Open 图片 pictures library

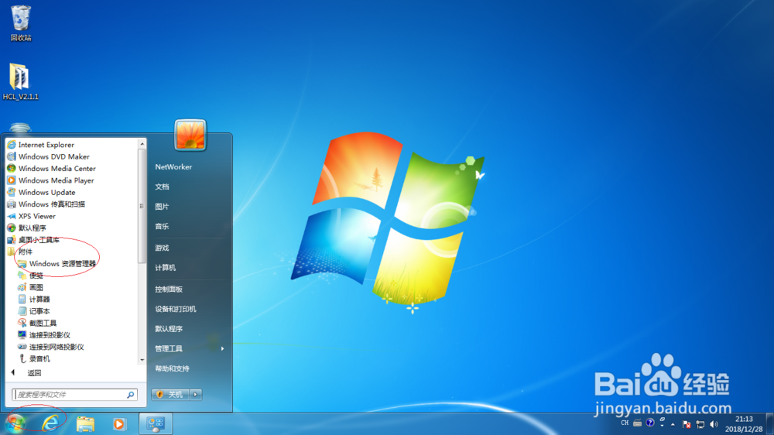[x=162, y=207]
